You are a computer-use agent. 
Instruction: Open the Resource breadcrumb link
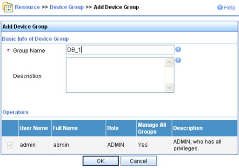(x=27, y=7)
